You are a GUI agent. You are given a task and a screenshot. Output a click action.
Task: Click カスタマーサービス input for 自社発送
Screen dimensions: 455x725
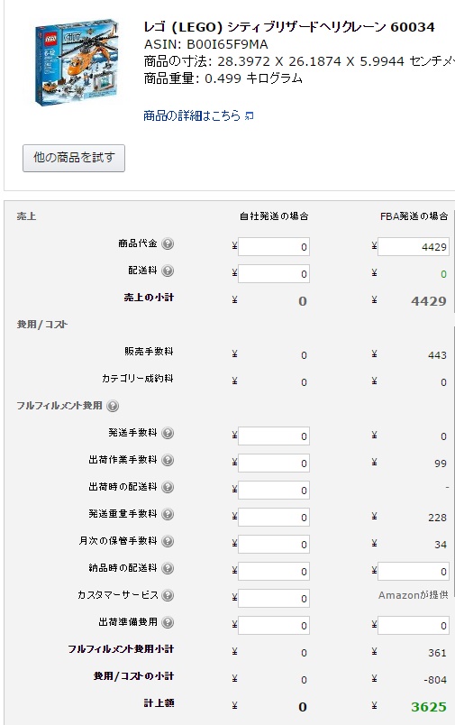pos(274,599)
